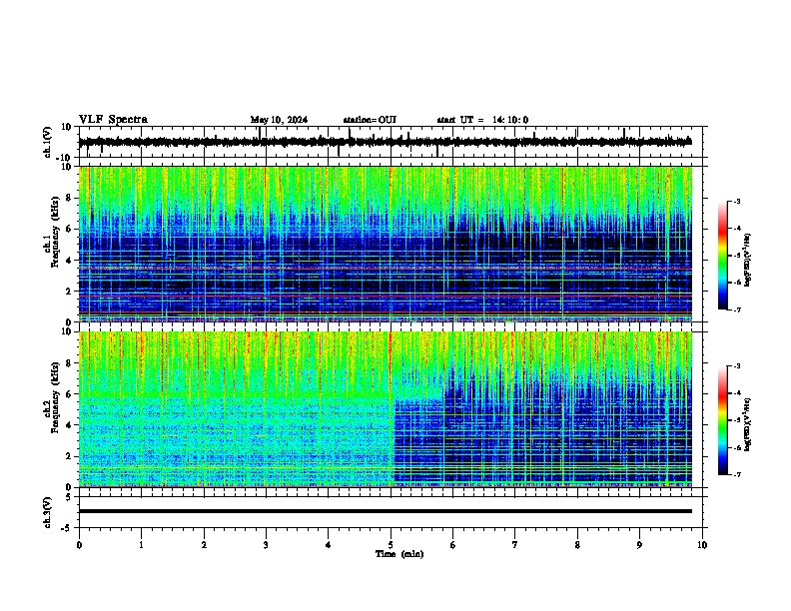The width and height of the screenshot is (791, 611).
Task: Click the ch.1 spectrogram color scale bar
Action: point(722,256)
